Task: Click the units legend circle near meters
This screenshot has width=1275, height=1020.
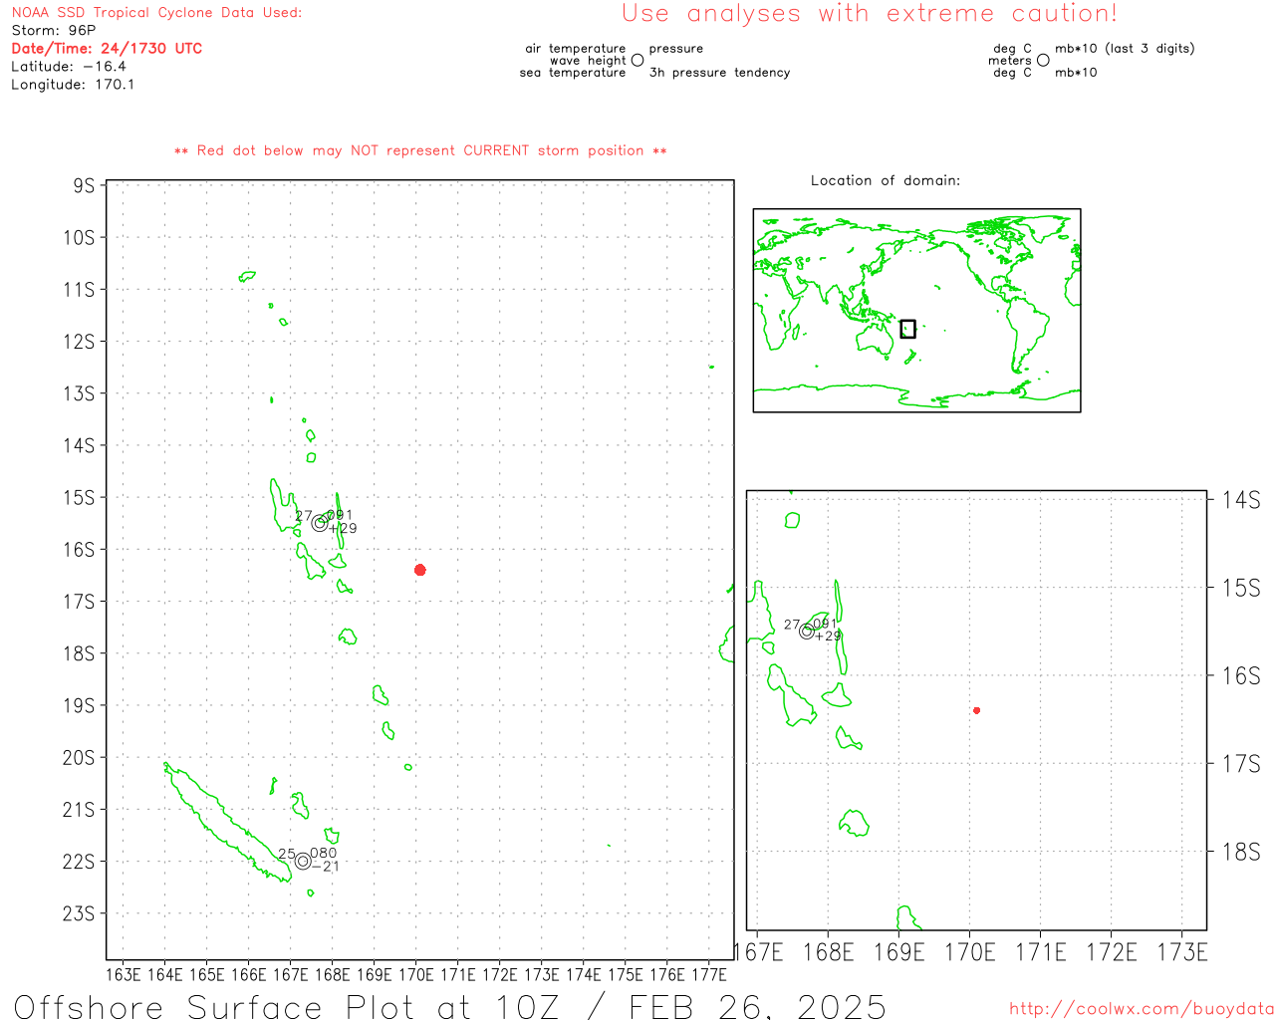Action: tap(1043, 61)
